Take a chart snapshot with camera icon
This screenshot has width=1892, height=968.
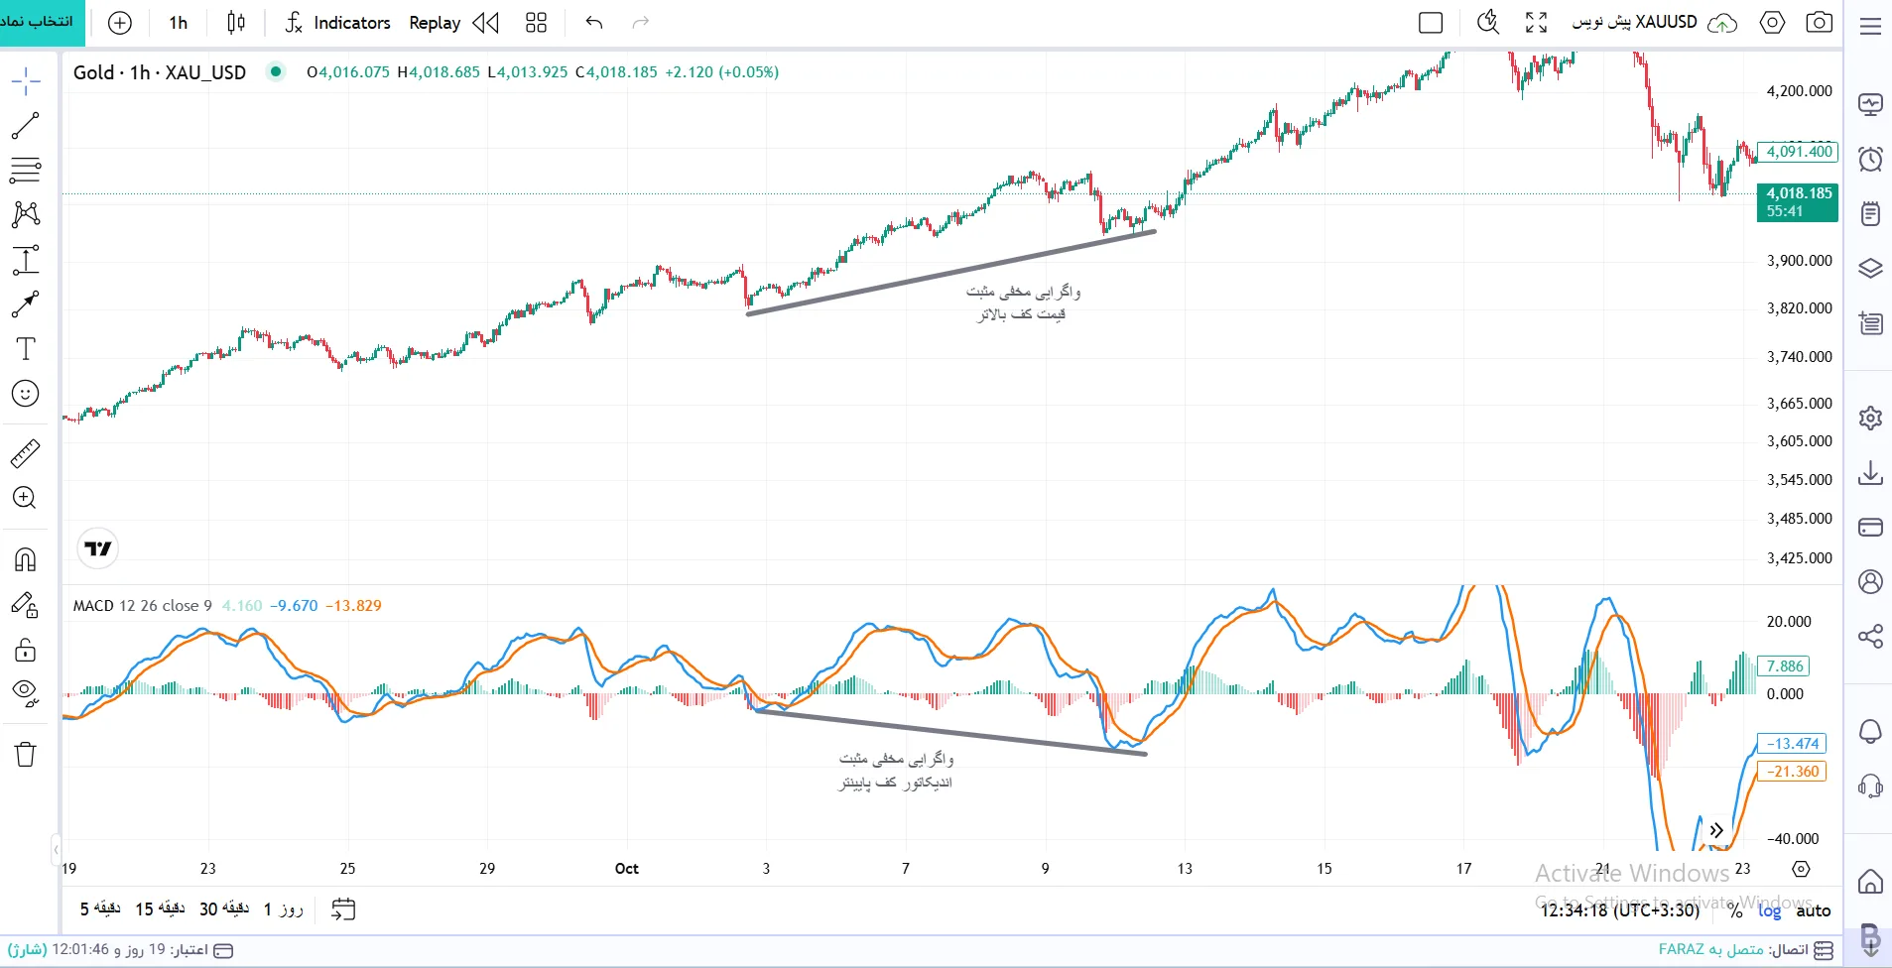1820,22
